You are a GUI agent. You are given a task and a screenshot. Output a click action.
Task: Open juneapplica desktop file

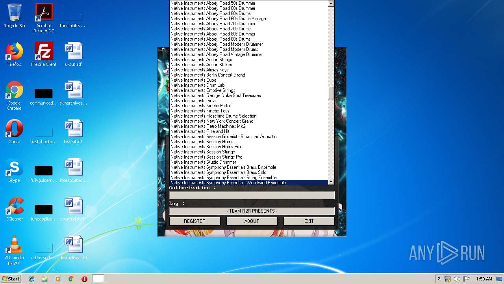coord(44,211)
